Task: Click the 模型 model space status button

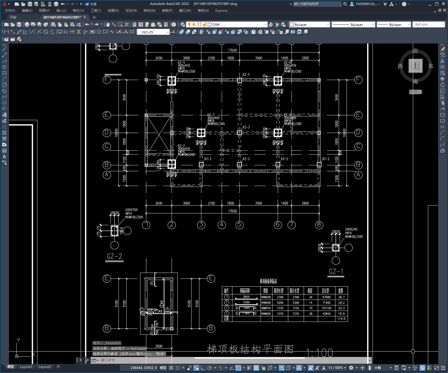Action: click(163, 368)
